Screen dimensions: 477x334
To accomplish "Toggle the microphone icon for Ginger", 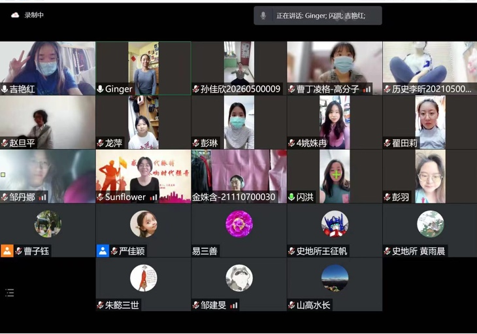I will [101, 90].
